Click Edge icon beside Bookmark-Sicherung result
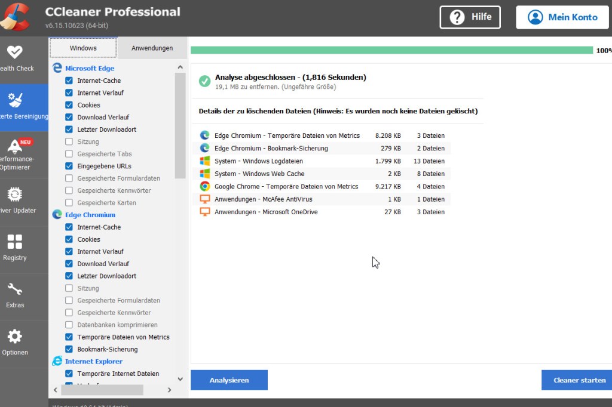 click(x=204, y=148)
